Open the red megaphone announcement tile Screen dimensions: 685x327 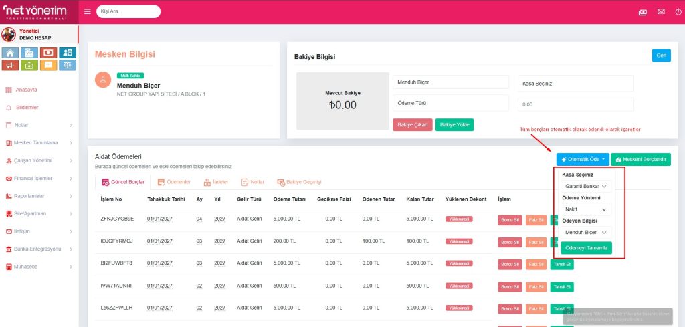(10, 65)
